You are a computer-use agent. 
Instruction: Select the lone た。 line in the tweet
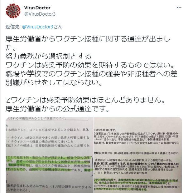coord(11,48)
